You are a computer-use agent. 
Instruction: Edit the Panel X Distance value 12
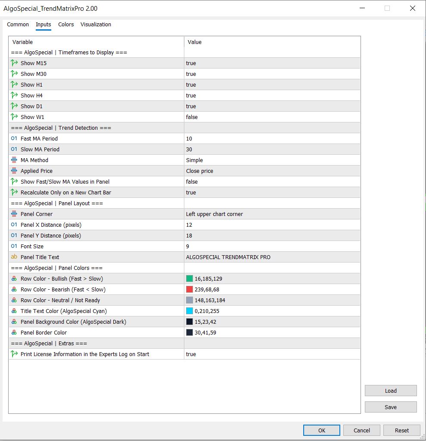tap(272, 225)
